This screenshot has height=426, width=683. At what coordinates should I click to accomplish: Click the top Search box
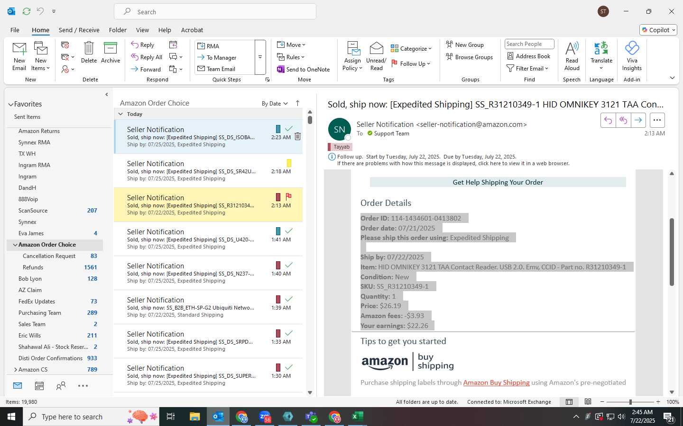click(x=215, y=12)
